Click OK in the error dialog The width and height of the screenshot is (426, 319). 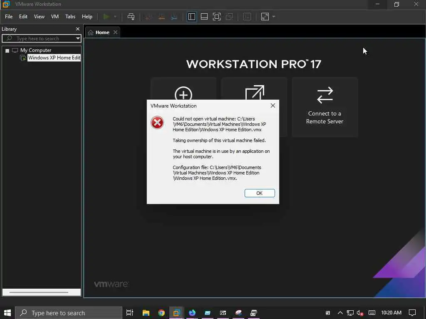[x=260, y=193]
